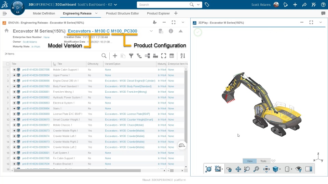Click the structure tree icon in list toolbar
This screenshot has width=328, height=184.
click(139, 56)
